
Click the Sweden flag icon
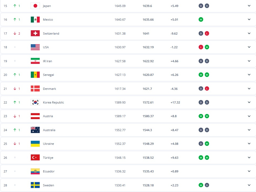pyautogui.click(x=35, y=185)
